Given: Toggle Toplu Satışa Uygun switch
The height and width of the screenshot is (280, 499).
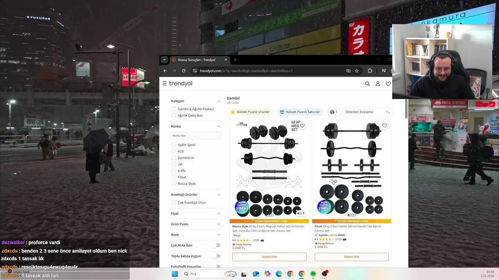Looking at the screenshot, I should coord(216,256).
